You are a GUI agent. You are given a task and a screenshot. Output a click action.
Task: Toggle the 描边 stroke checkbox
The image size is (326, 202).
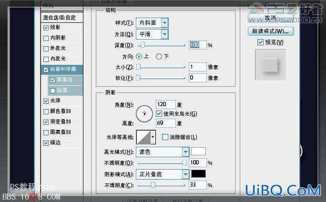(46, 143)
